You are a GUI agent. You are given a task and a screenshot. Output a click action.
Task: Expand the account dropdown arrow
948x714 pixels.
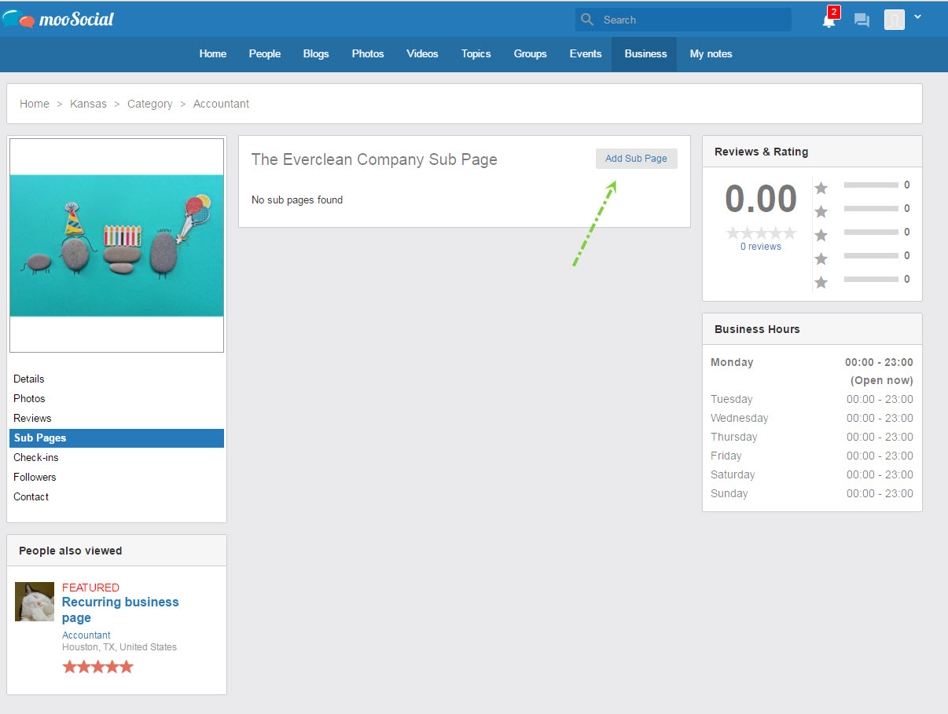(917, 16)
